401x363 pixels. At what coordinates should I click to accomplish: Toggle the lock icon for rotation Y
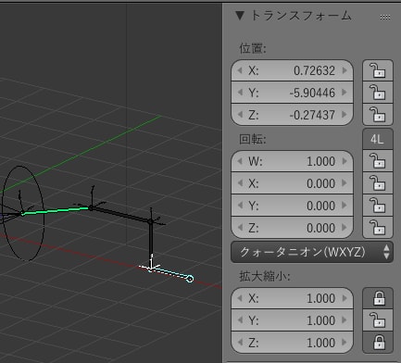pos(378,206)
